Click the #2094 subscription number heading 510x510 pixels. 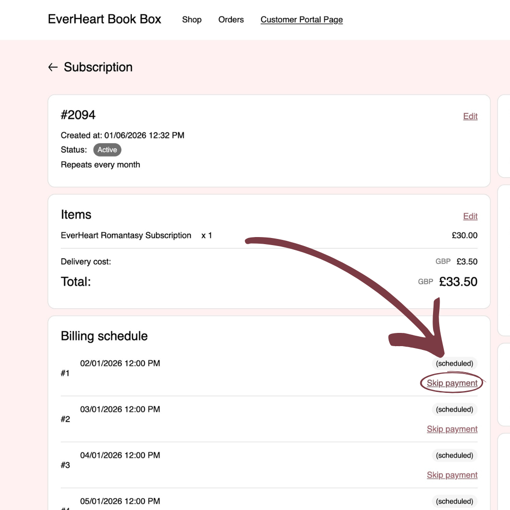[x=78, y=115]
